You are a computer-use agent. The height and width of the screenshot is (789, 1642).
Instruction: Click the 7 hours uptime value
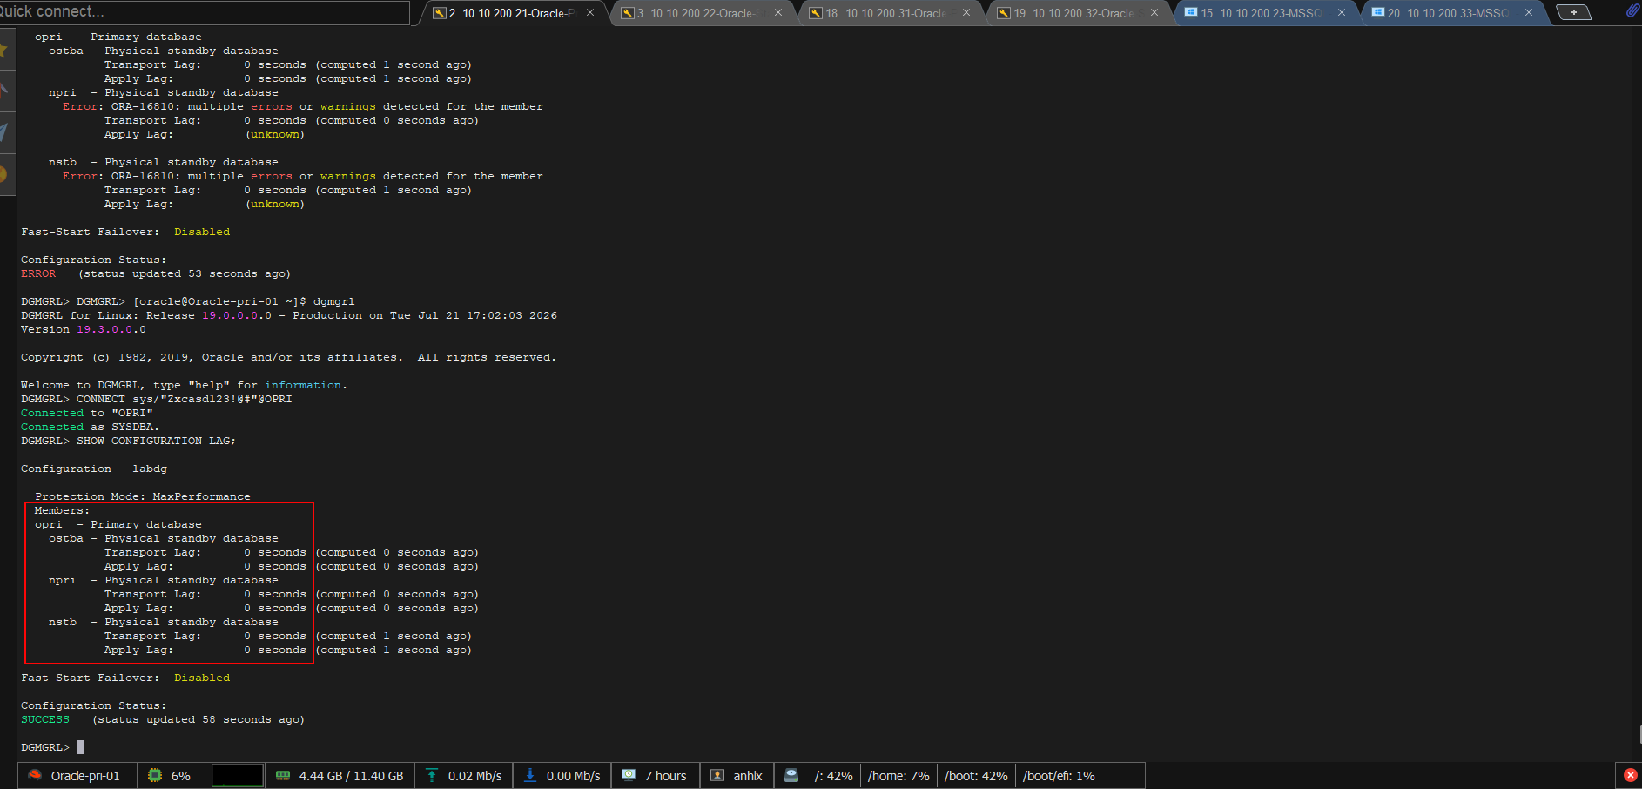666,776
